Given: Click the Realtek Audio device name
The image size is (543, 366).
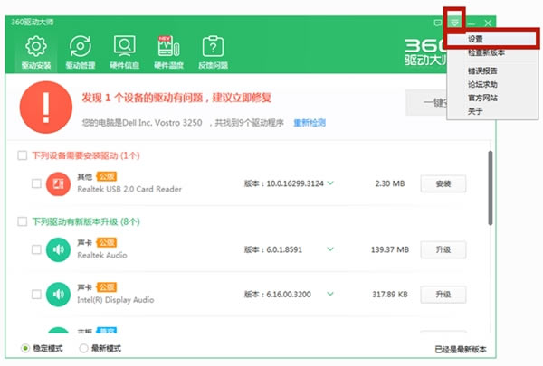Looking at the screenshot, I should tap(102, 256).
